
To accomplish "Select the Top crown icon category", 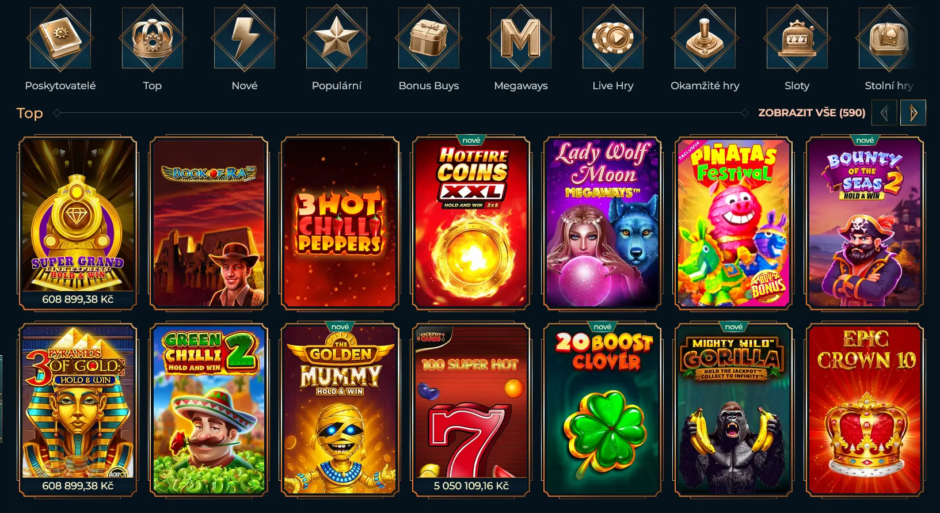I will 153,38.
